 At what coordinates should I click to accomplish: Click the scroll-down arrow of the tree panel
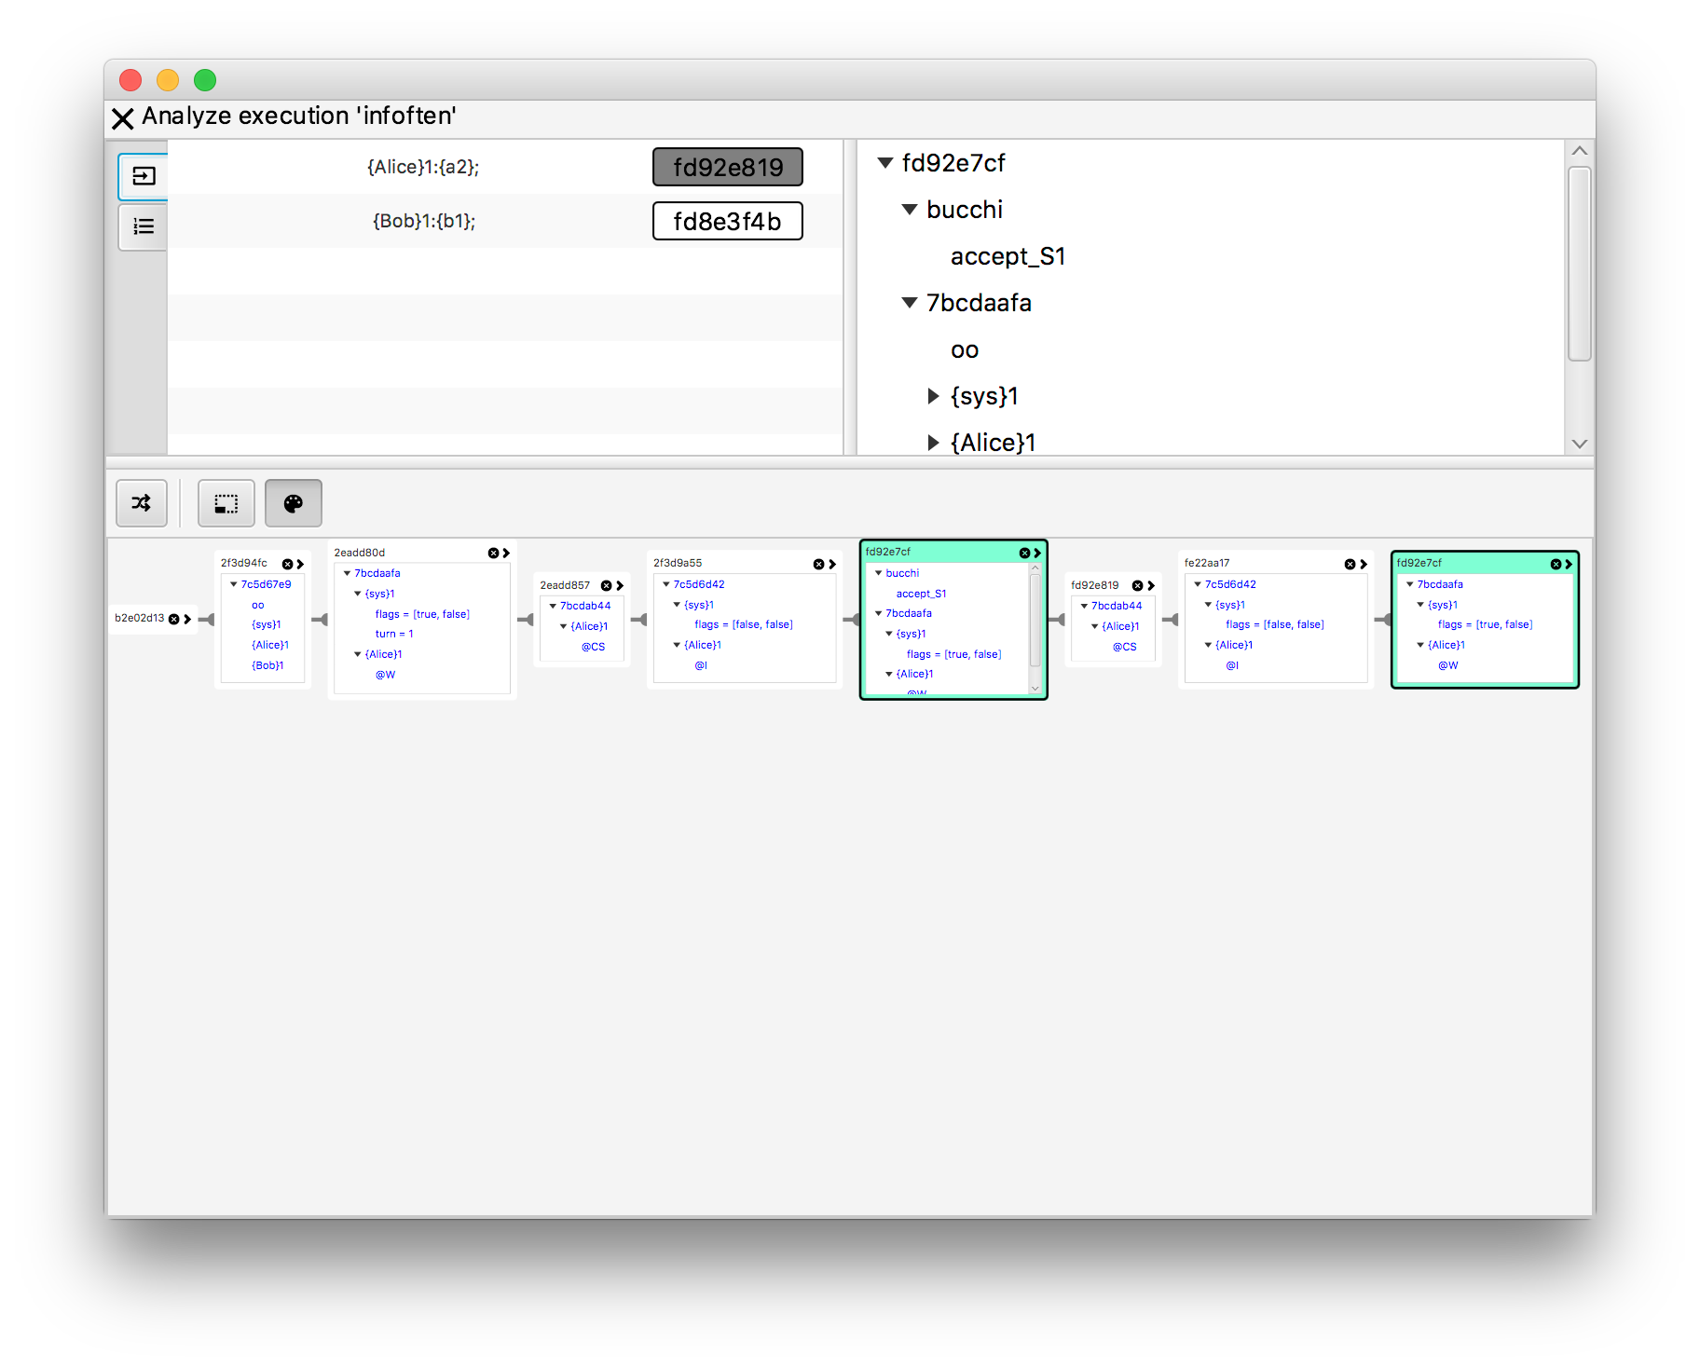[1579, 444]
